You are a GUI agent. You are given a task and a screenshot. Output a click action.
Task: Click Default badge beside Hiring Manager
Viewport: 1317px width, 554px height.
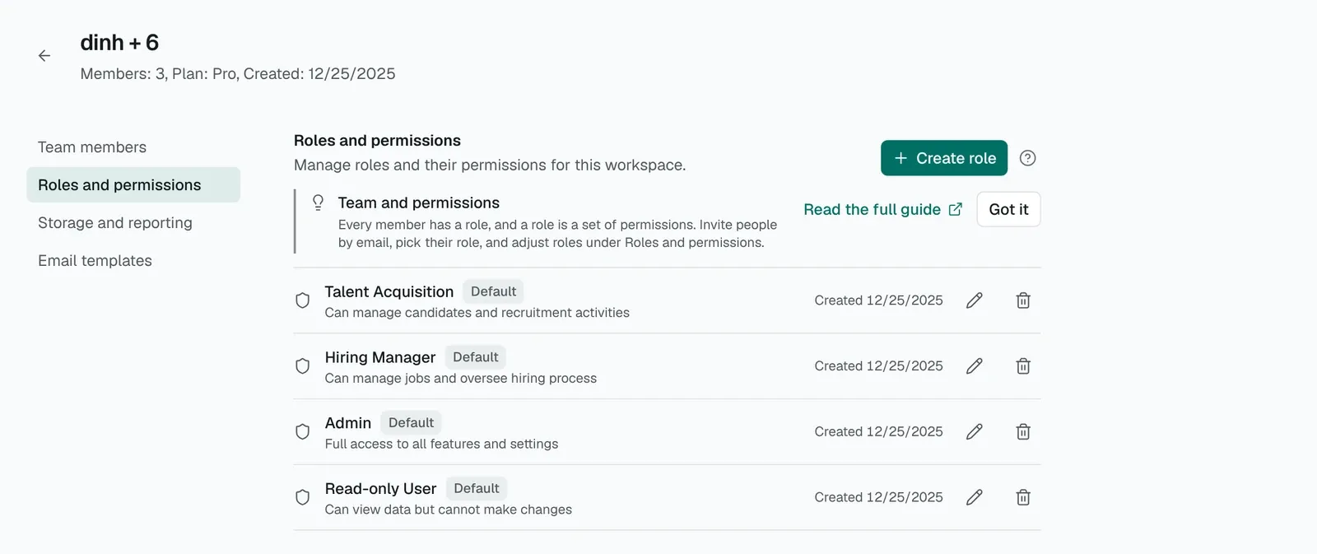pos(476,357)
